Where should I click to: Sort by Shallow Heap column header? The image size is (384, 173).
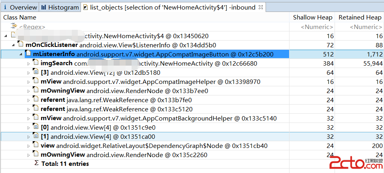[312, 17]
